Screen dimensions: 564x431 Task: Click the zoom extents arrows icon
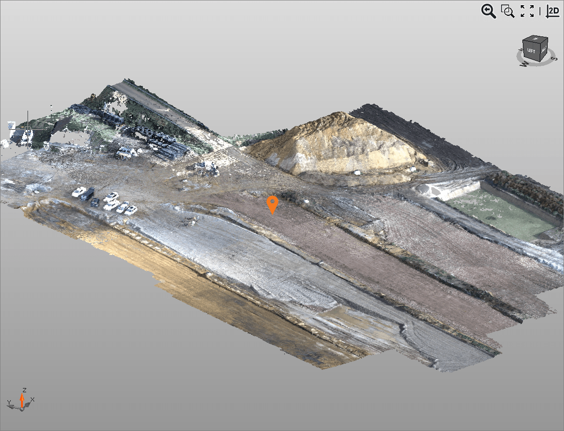(x=527, y=11)
